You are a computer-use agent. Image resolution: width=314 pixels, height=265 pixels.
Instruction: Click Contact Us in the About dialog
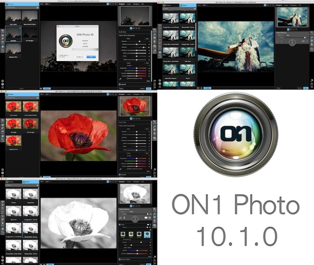pos(80,57)
